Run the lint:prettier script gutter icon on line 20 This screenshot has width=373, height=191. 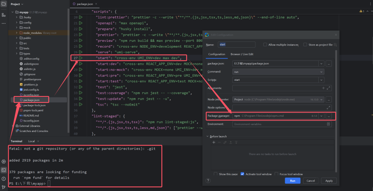(x=81, y=17)
